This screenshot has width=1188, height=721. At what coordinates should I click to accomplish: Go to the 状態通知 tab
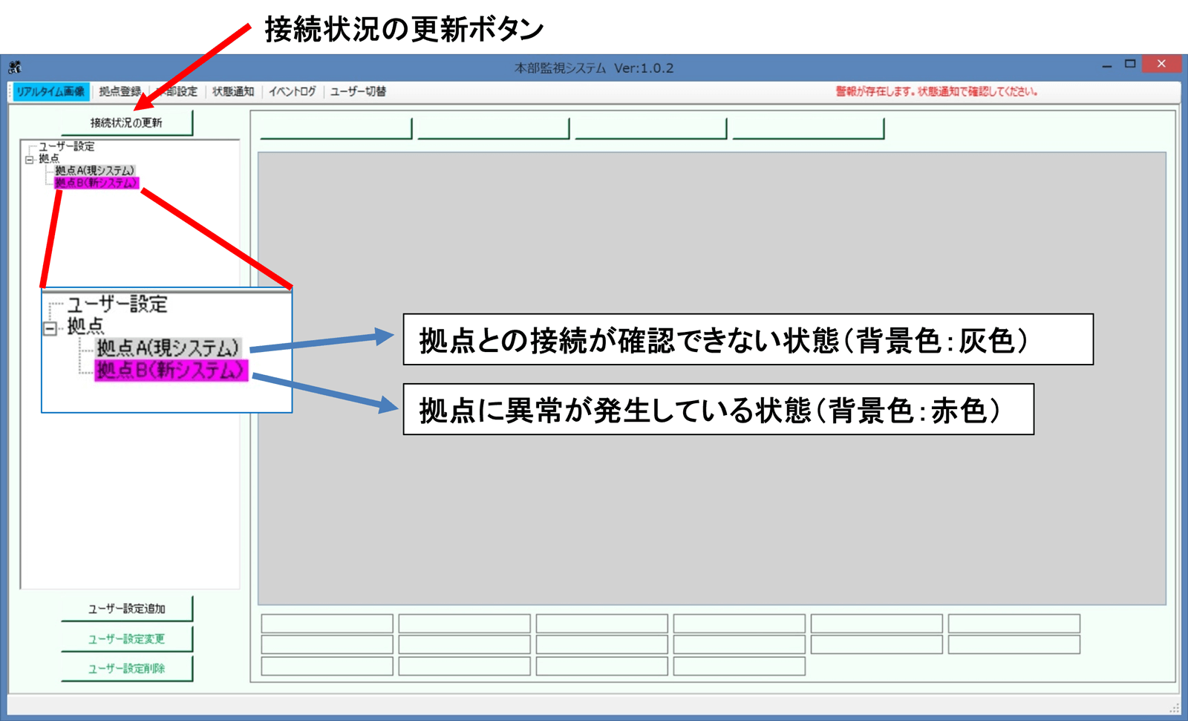(233, 91)
